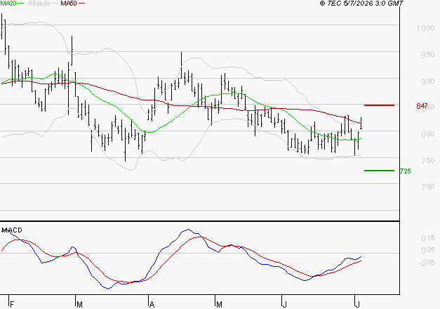This screenshot has height=309, width=440.
Task: Click the 1000 price axis label
Action: (x=425, y=28)
